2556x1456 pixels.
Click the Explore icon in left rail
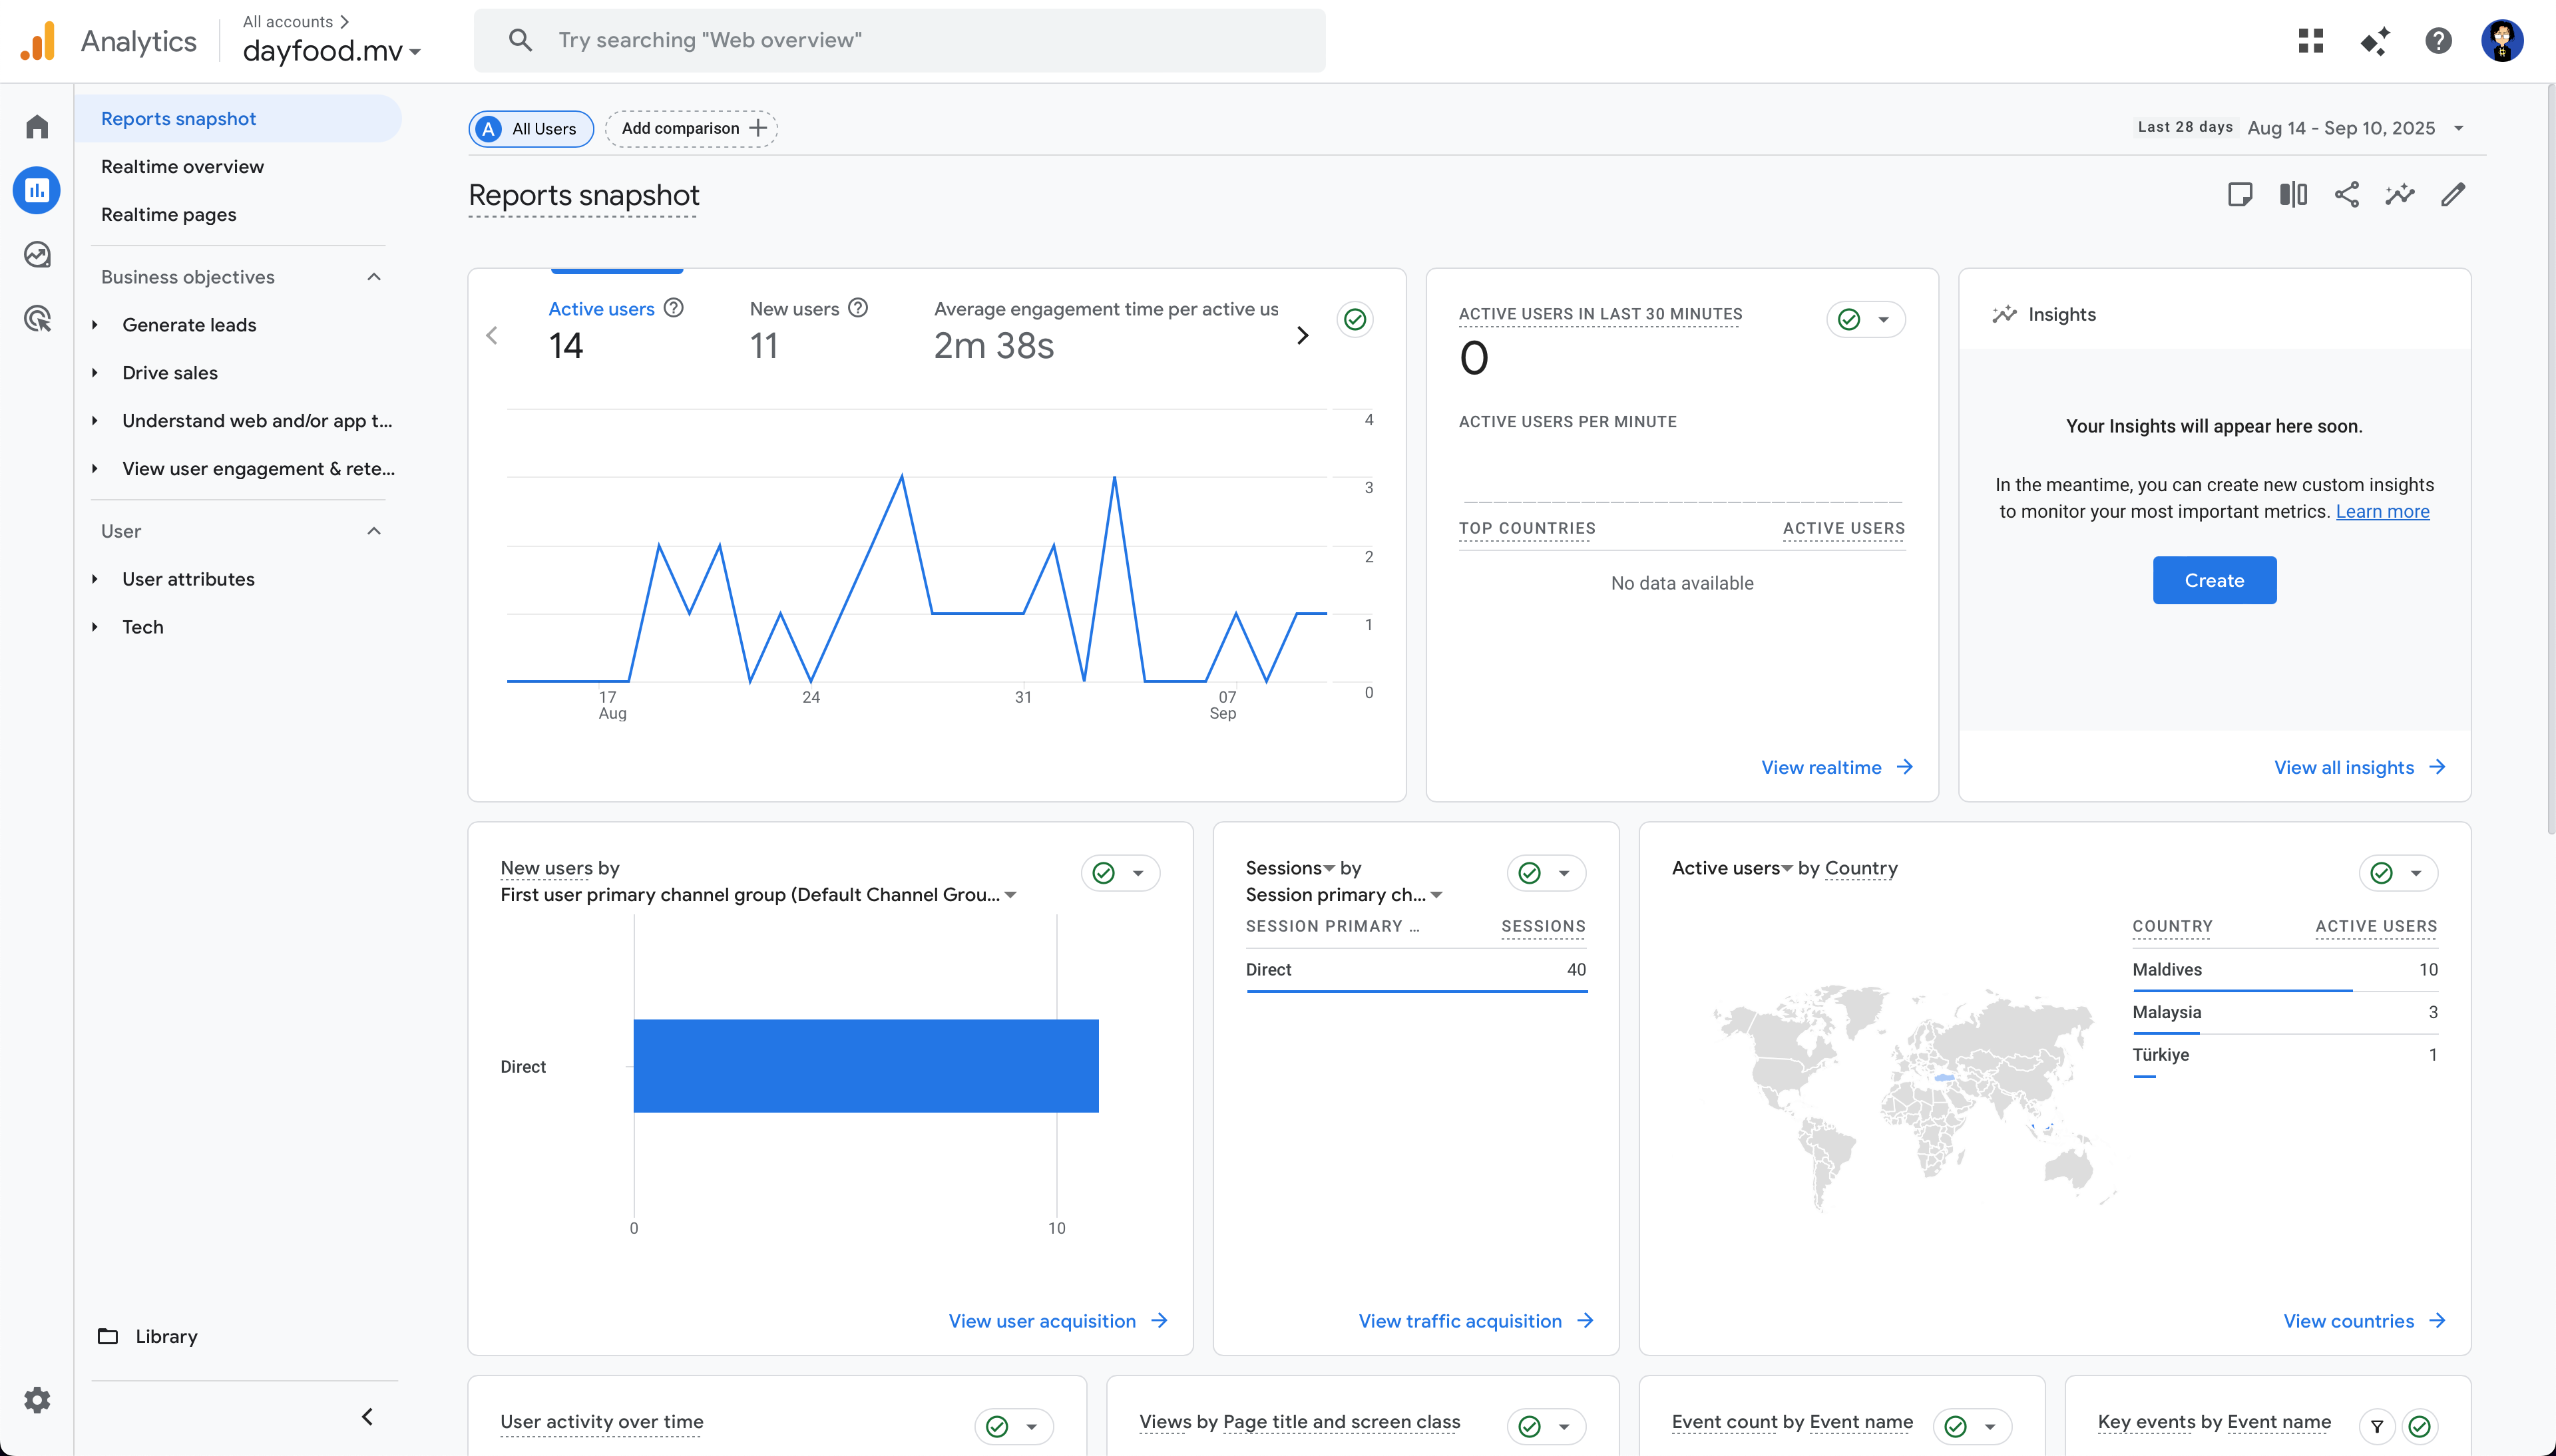37,255
